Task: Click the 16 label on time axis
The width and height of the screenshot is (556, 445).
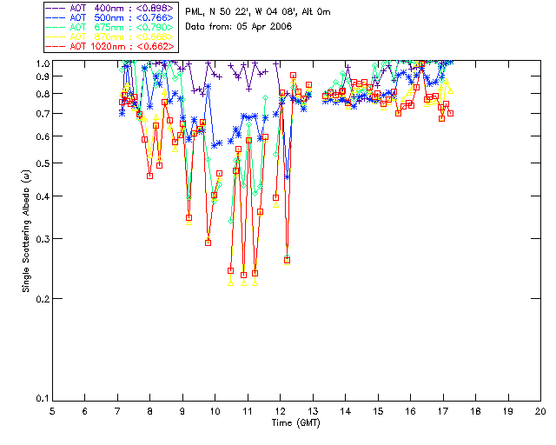Action: click(411, 411)
